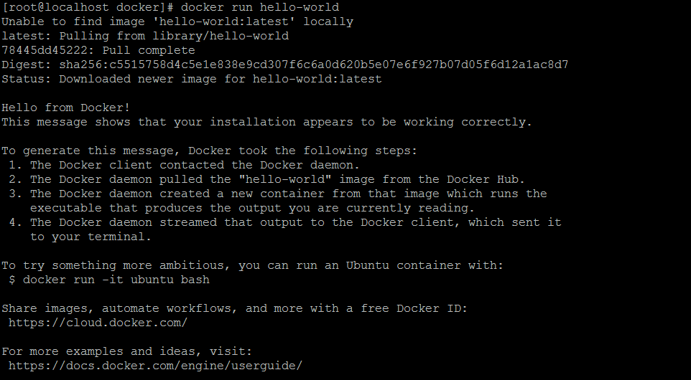Click the 'Status: Downloaded newer image' line
Screen dimensions: 691x380
[192, 79]
